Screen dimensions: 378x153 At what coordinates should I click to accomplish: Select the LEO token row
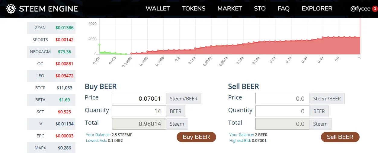coord(51,76)
